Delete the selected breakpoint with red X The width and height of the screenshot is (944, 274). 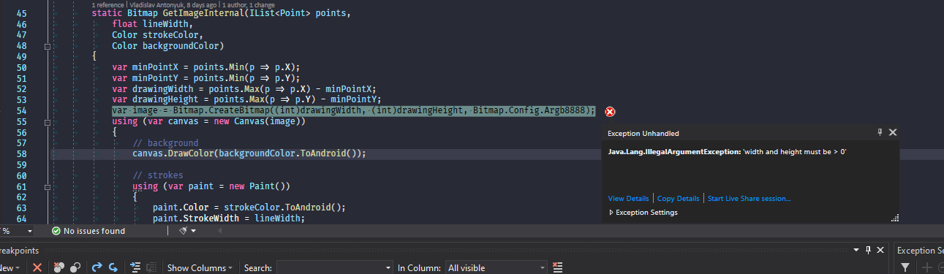point(37,268)
